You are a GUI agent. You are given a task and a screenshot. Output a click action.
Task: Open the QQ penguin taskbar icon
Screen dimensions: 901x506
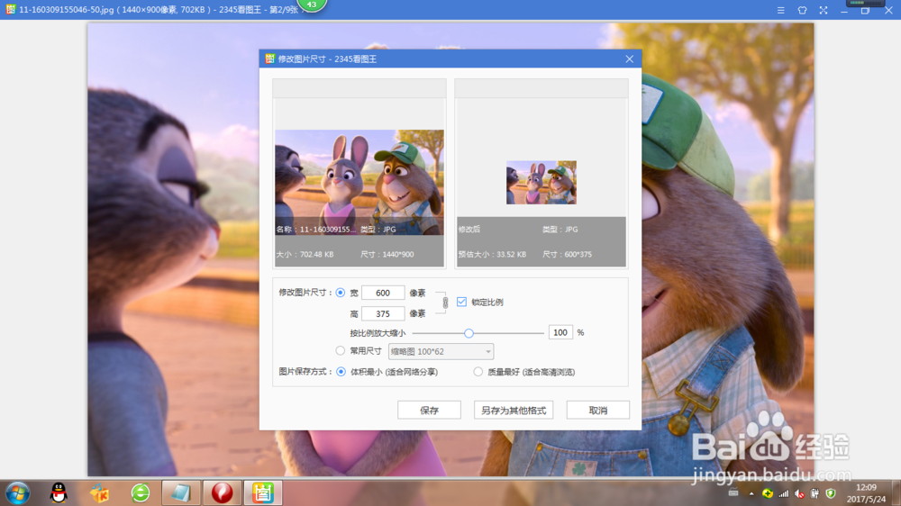[x=59, y=492]
